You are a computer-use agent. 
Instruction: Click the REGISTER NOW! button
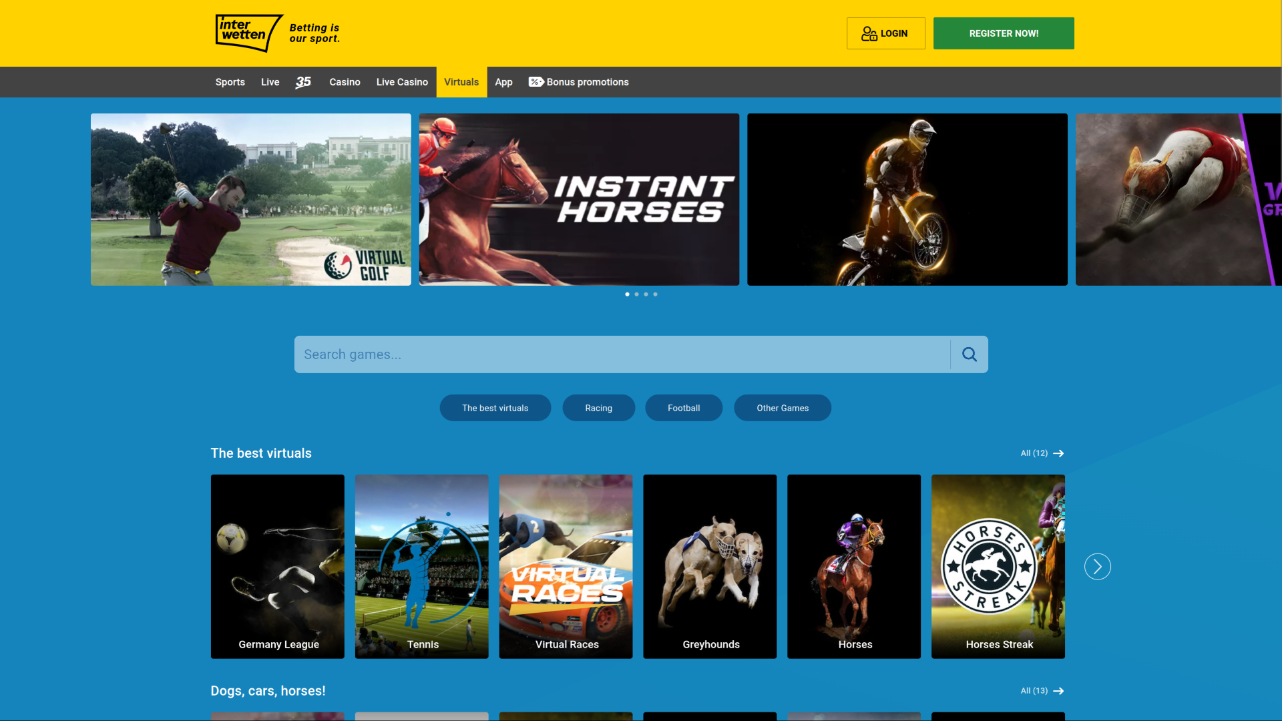pos(1003,33)
